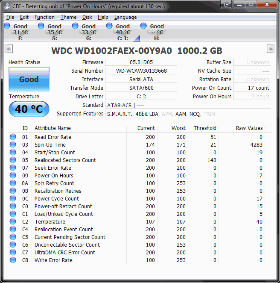Click status orb for Read Error Rate

pos(13,137)
